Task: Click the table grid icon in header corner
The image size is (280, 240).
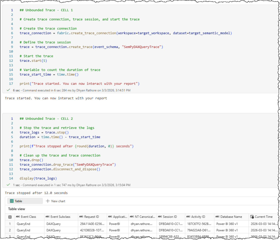Action: [x=10, y=217]
